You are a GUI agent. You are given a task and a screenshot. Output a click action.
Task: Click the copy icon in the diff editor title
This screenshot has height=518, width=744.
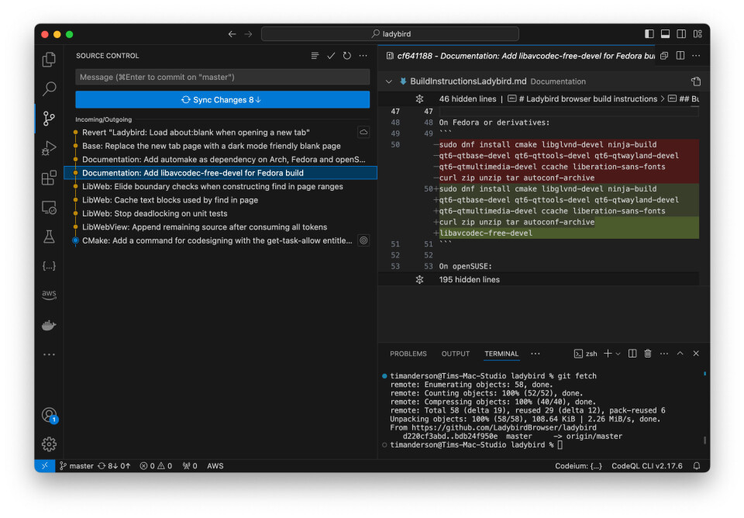tap(664, 56)
